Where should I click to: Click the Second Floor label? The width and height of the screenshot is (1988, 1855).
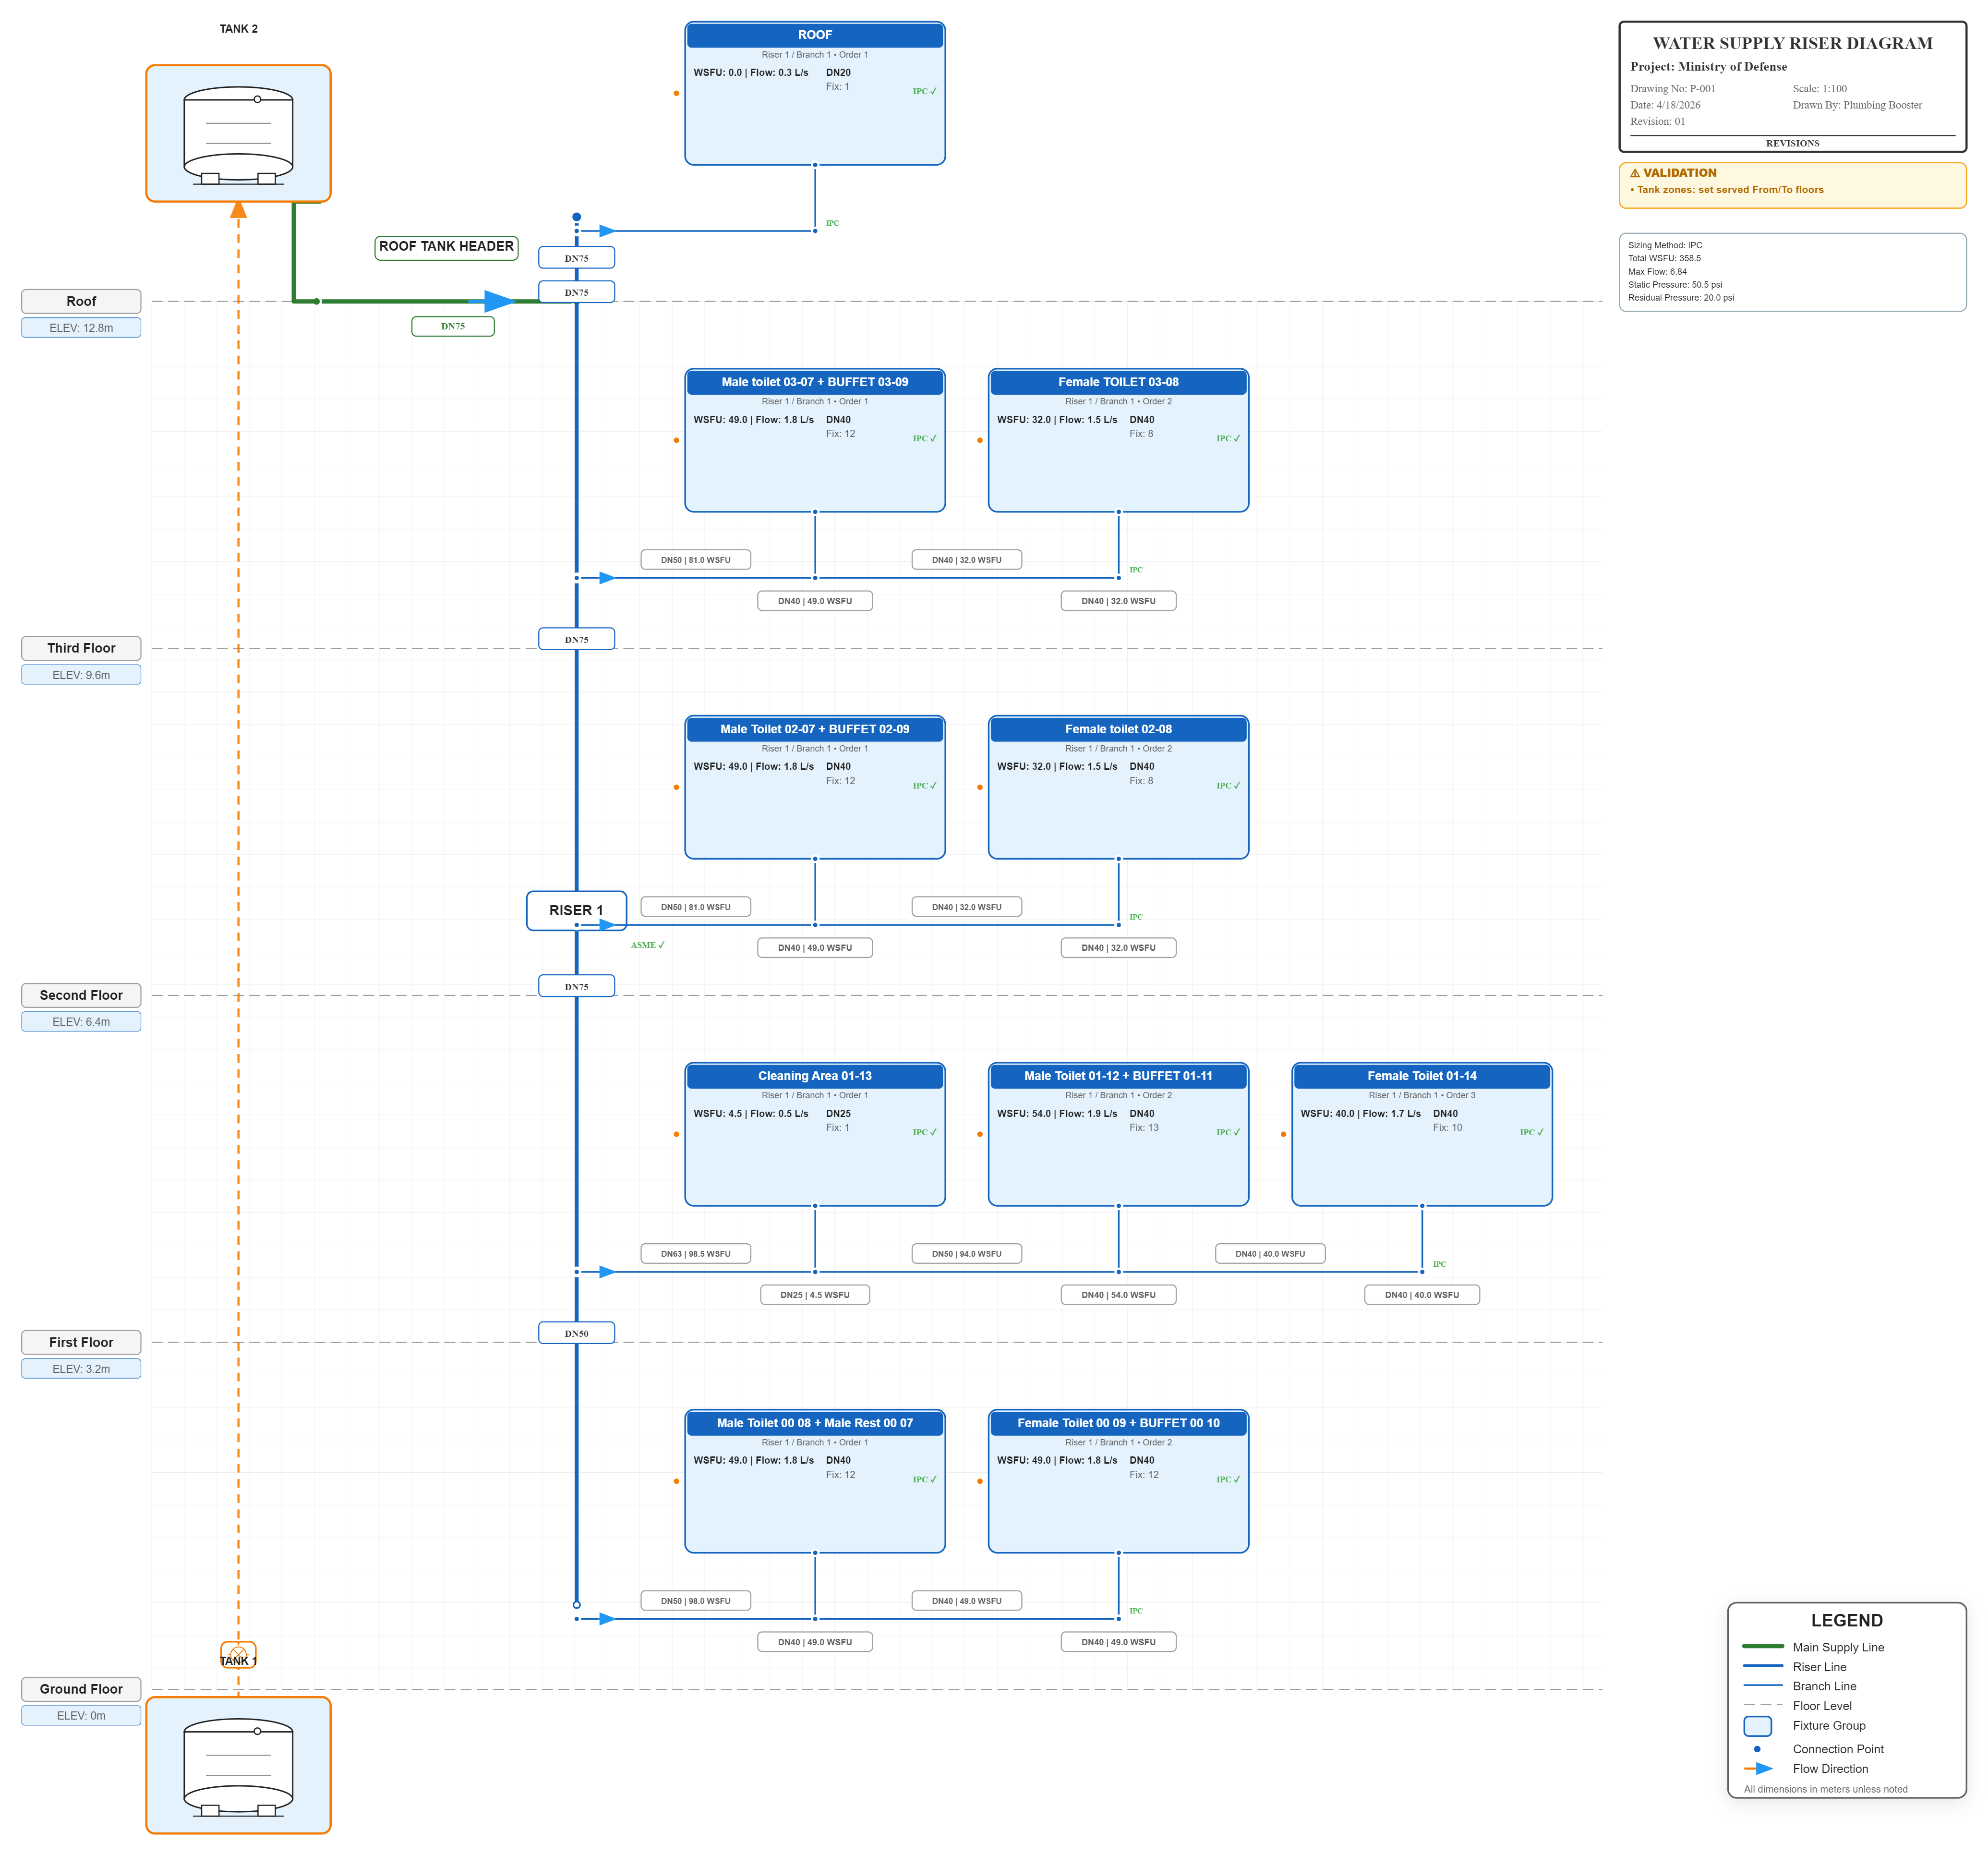tap(81, 995)
